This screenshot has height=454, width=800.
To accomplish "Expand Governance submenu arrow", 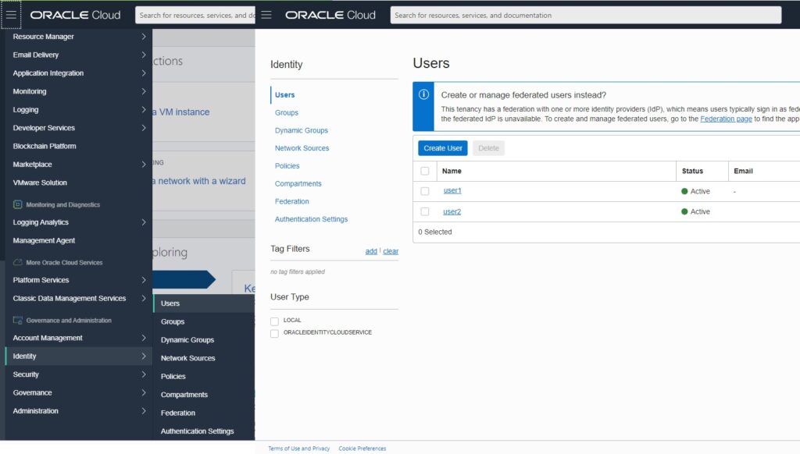I will [x=144, y=392].
